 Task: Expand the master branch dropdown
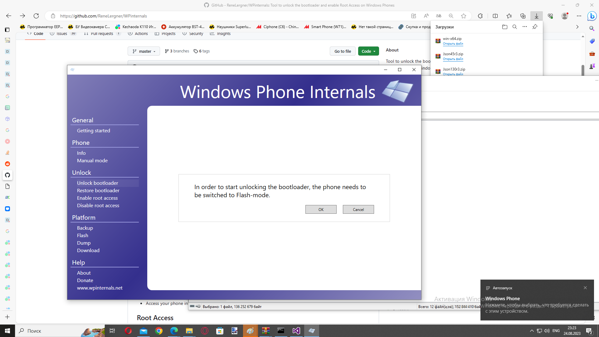tap(144, 51)
